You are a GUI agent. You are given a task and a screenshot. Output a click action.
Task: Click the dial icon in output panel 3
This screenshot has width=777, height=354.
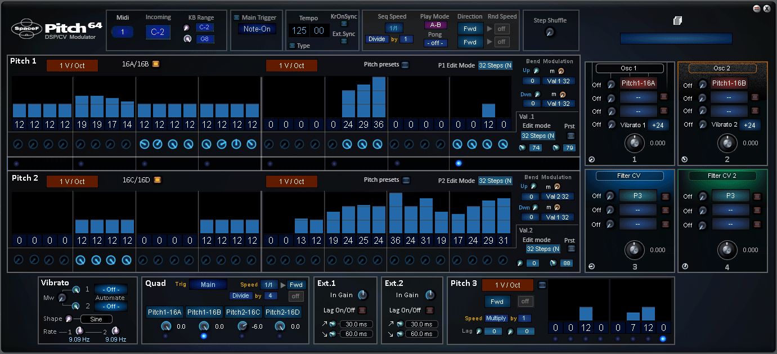(x=591, y=267)
